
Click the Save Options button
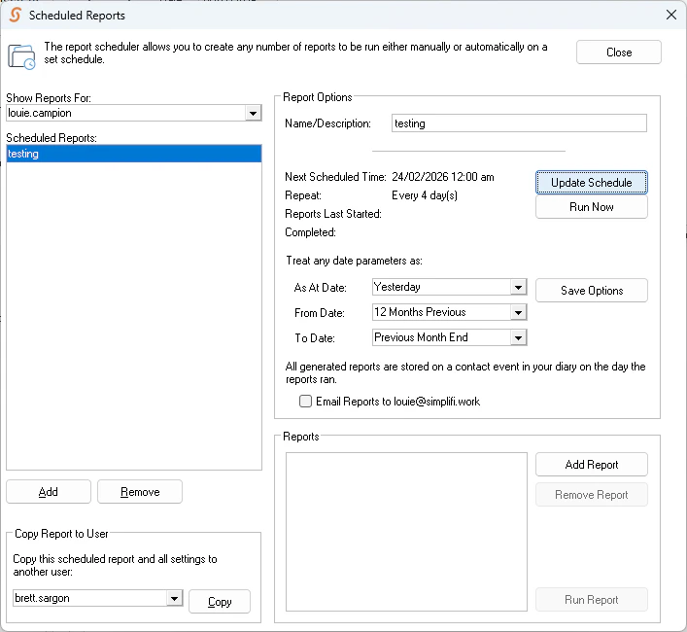tap(592, 291)
